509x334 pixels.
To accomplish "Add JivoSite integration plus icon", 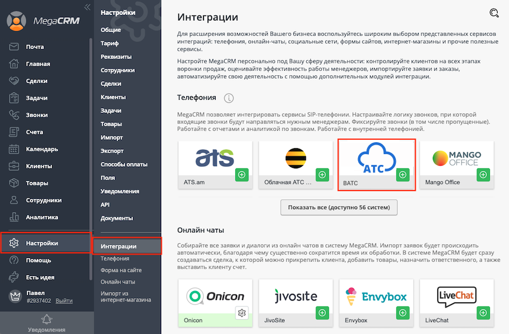I will click(x=322, y=312).
